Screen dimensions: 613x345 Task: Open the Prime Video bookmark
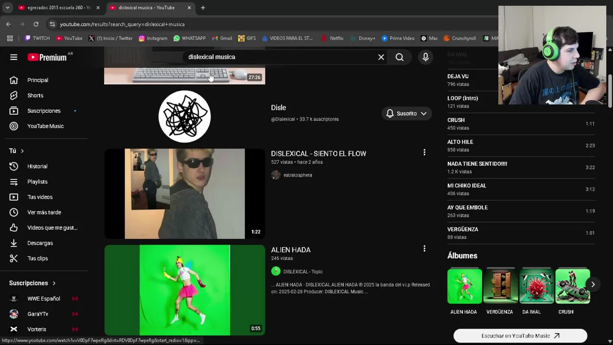398,38
